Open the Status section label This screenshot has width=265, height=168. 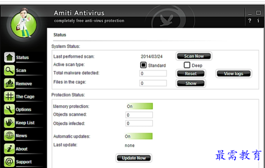22,57
